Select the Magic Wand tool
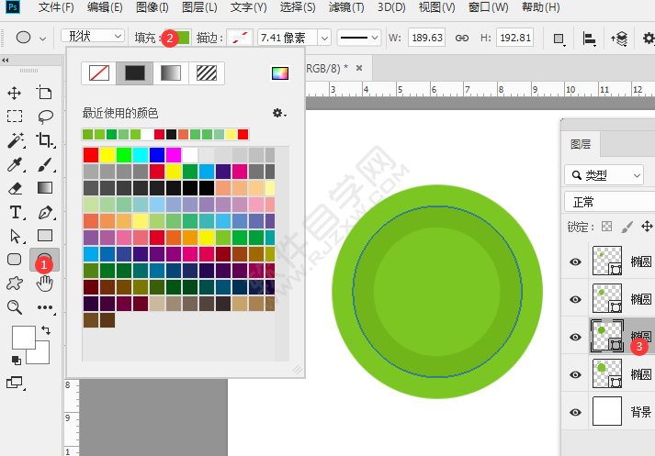This screenshot has height=456, width=655. click(15, 140)
